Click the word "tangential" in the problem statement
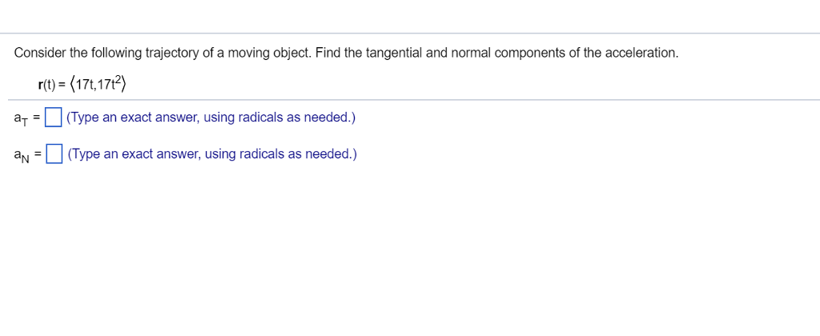 [394, 53]
